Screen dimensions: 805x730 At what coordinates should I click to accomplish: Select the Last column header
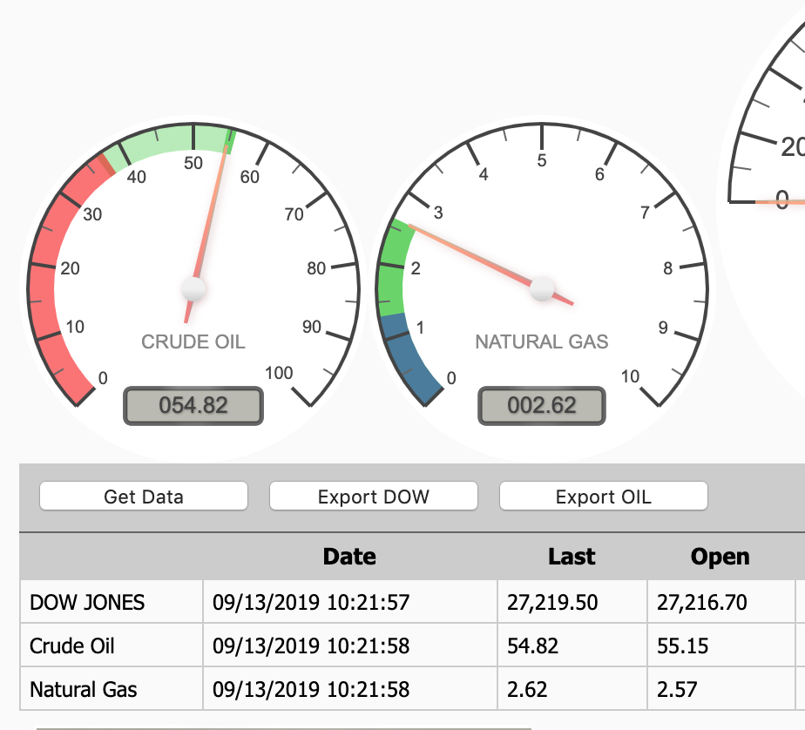pyautogui.click(x=572, y=557)
